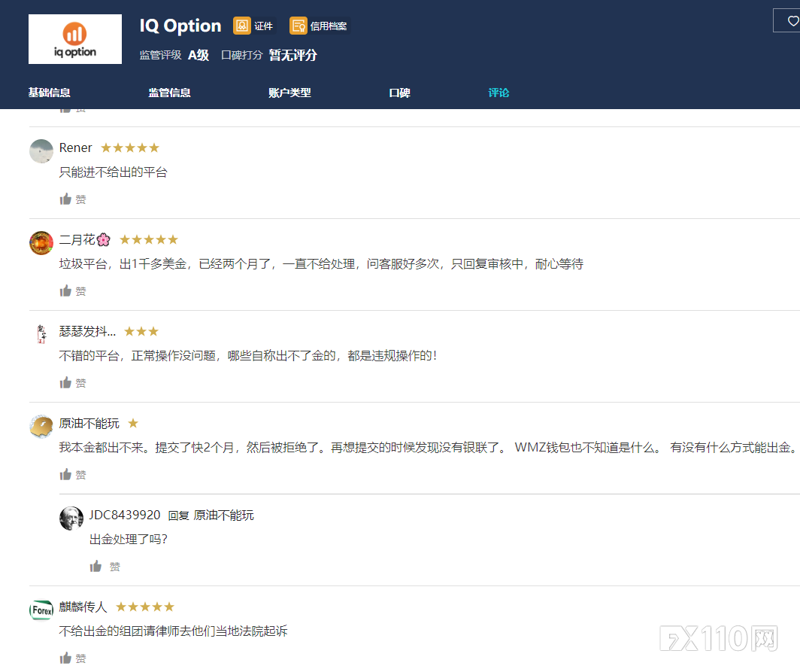Select the 评论 tab
Image resolution: width=800 pixels, height=669 pixels.
point(498,93)
